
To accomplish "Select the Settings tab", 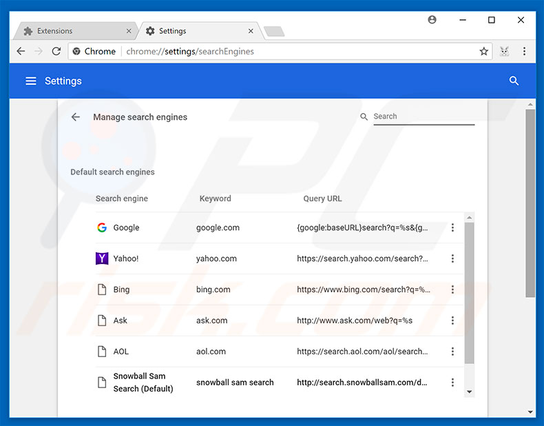I will (x=200, y=31).
